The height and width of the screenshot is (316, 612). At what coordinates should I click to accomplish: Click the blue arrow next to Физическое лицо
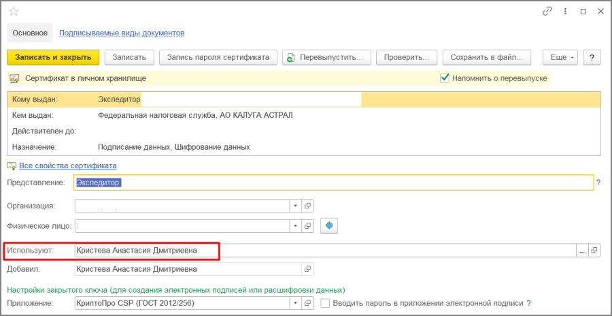[x=329, y=225]
